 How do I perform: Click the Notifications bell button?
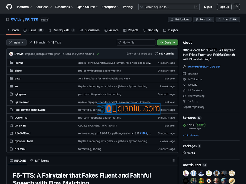180,19
